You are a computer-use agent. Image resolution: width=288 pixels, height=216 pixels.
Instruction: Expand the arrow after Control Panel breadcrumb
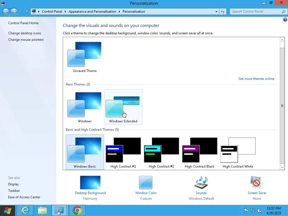(x=65, y=12)
